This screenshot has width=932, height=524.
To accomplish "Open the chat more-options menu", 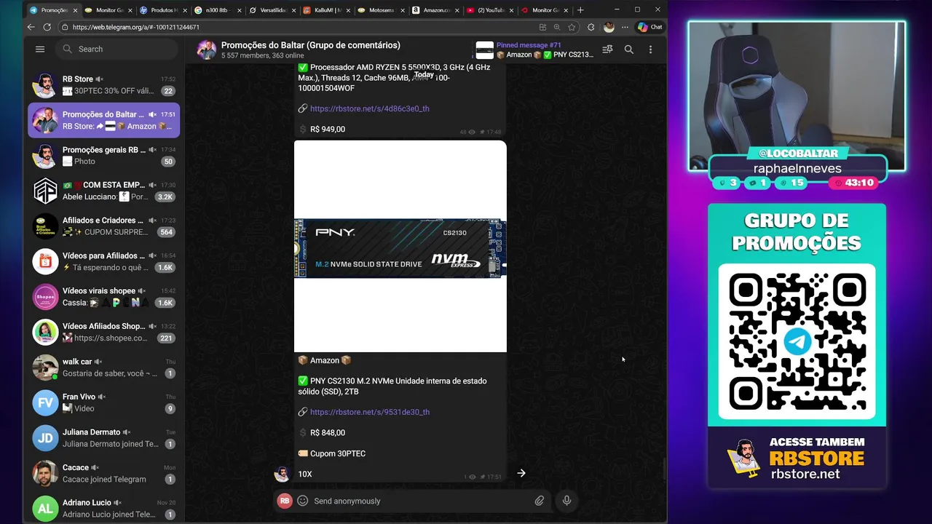I will 650,49.
